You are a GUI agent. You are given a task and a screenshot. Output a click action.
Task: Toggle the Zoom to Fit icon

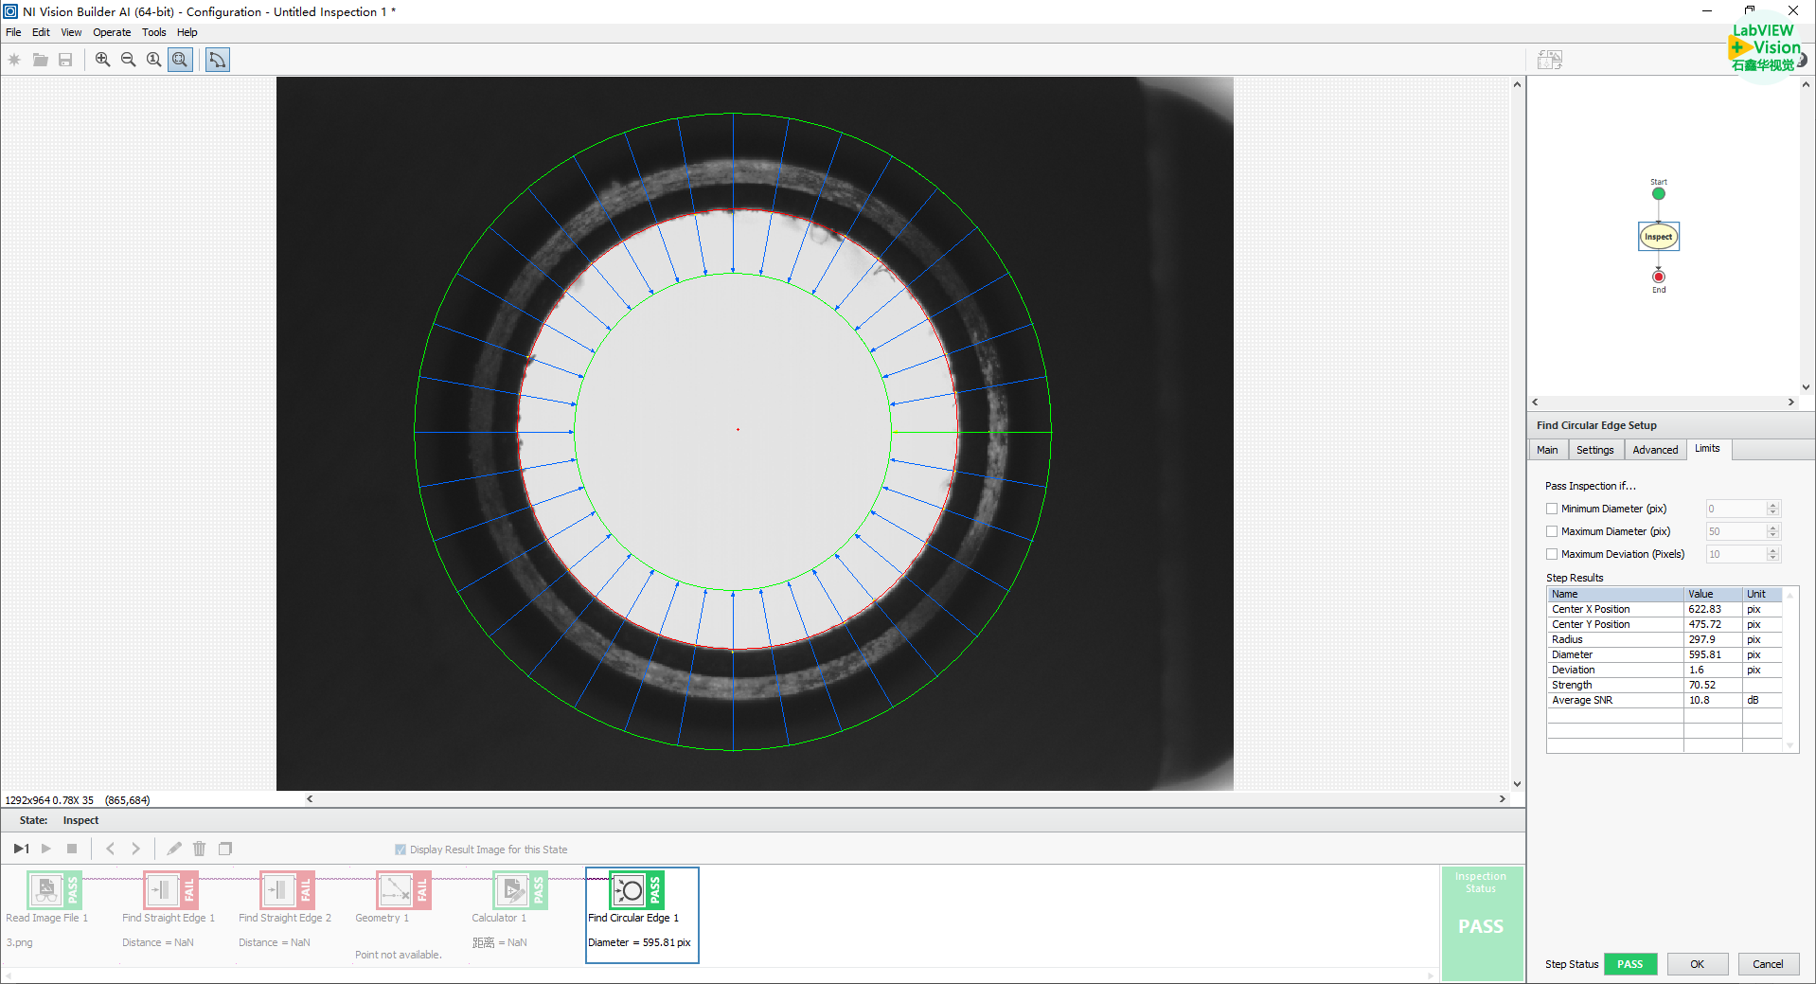[x=180, y=60]
